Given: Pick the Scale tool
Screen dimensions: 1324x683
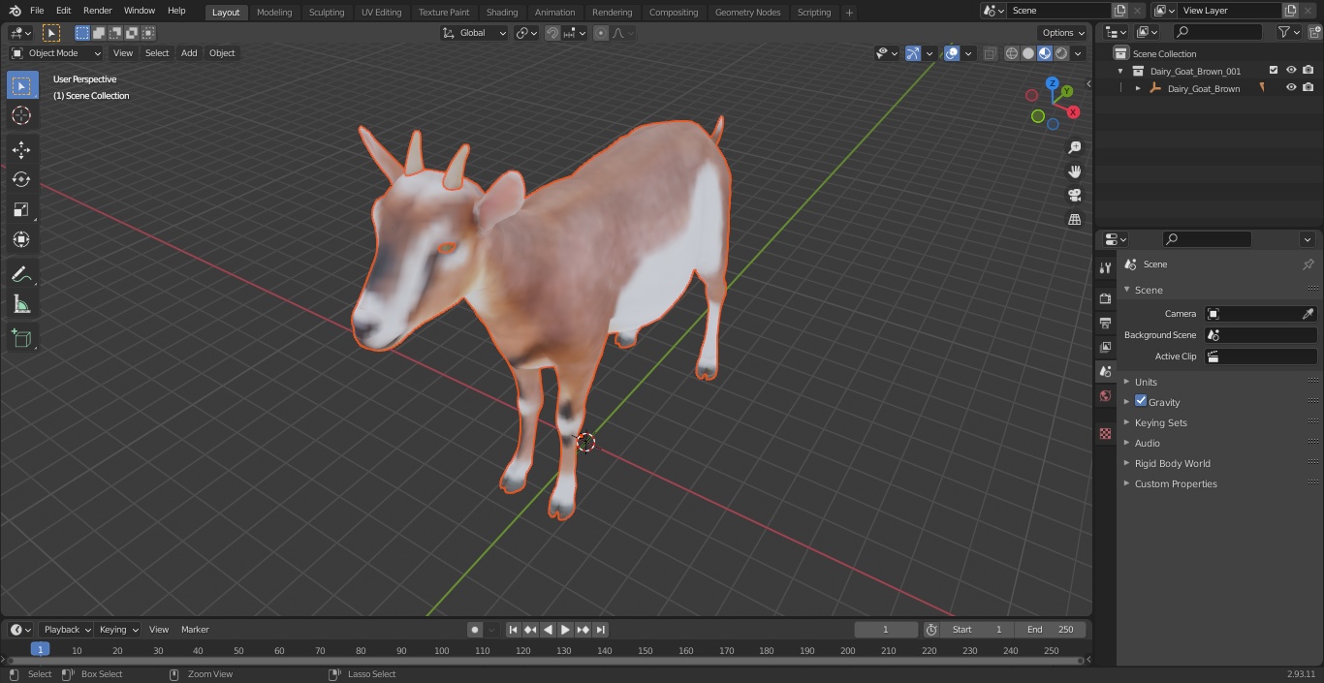Looking at the screenshot, I should pyautogui.click(x=21, y=209).
